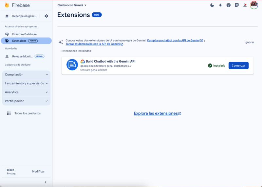Viewport: 262px width, 187px height.
Task: Expand Lanzamiento y supervisión category
Action: pos(26,83)
